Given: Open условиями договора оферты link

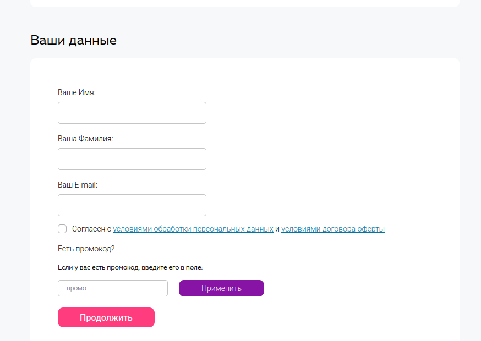Looking at the screenshot, I should pos(333,229).
